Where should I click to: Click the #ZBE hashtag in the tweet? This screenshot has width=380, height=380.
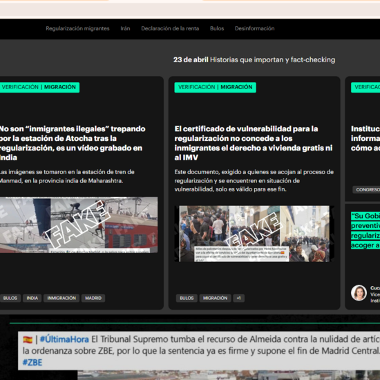point(32,363)
